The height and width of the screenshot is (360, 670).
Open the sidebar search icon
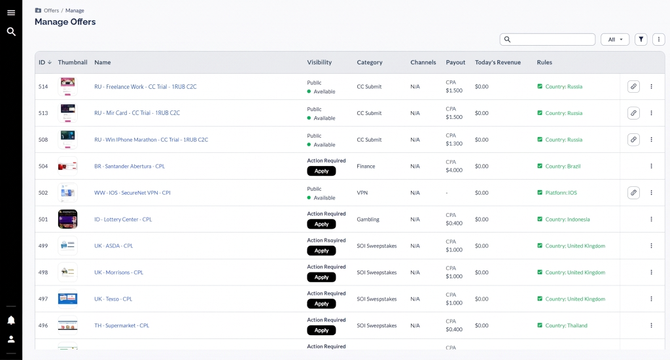click(x=11, y=31)
